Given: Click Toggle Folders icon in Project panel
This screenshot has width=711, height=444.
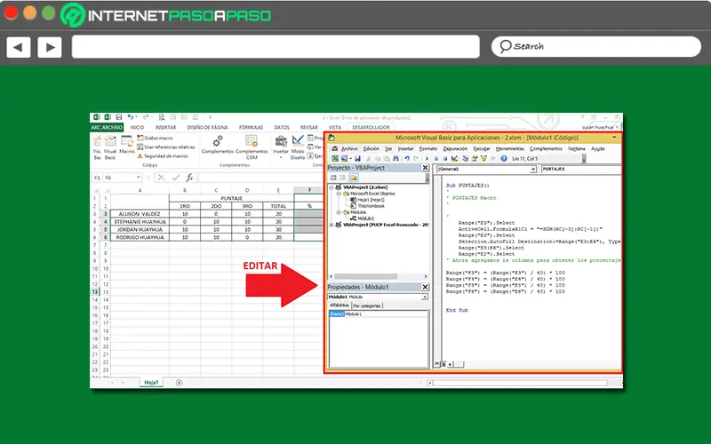Looking at the screenshot, I should (x=353, y=178).
